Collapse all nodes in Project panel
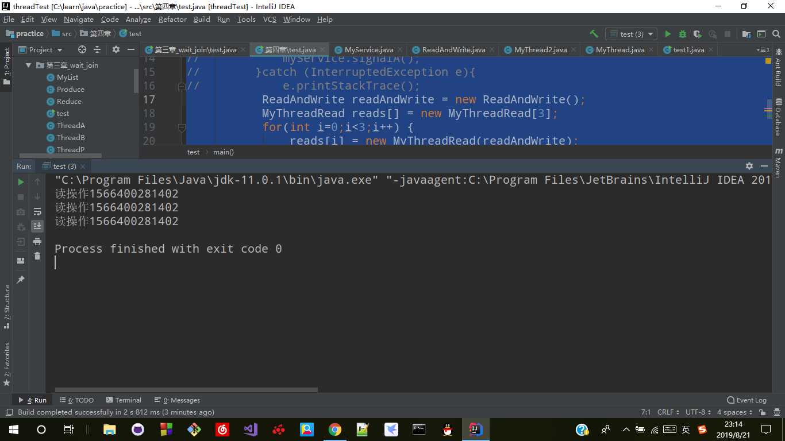 (97, 49)
